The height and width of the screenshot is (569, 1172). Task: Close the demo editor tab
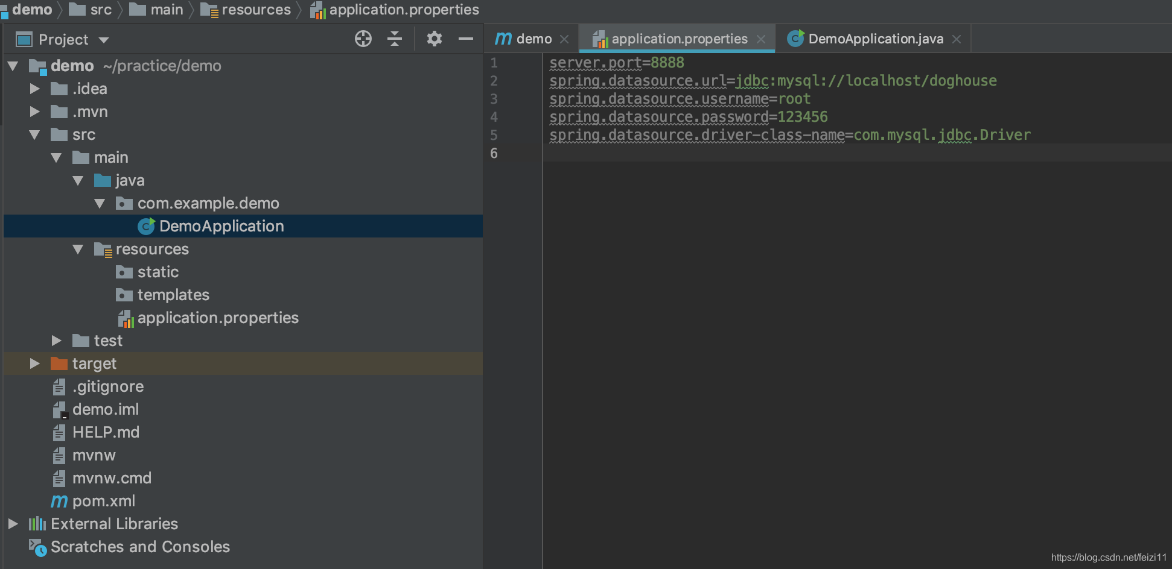pyautogui.click(x=564, y=39)
